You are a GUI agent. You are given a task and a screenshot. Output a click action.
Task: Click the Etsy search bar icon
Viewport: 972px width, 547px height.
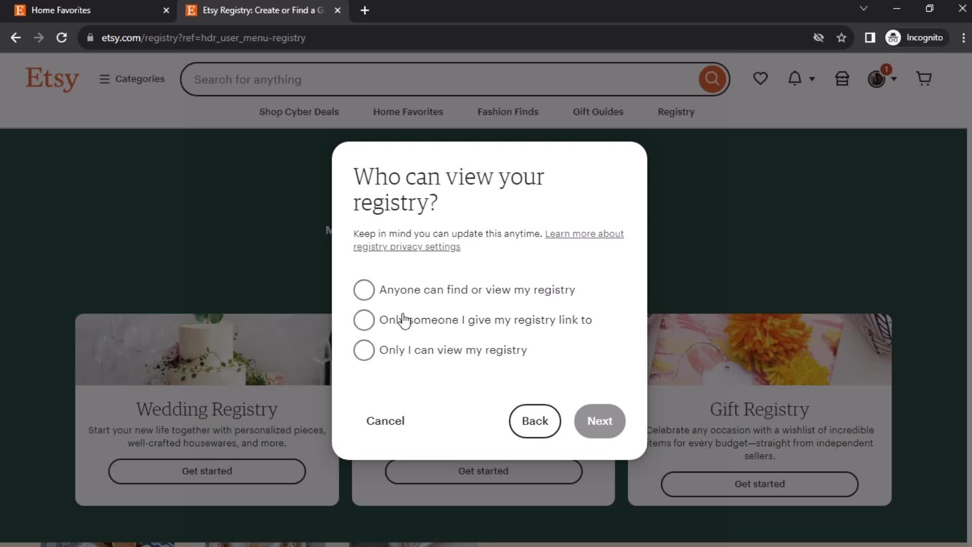pos(712,79)
